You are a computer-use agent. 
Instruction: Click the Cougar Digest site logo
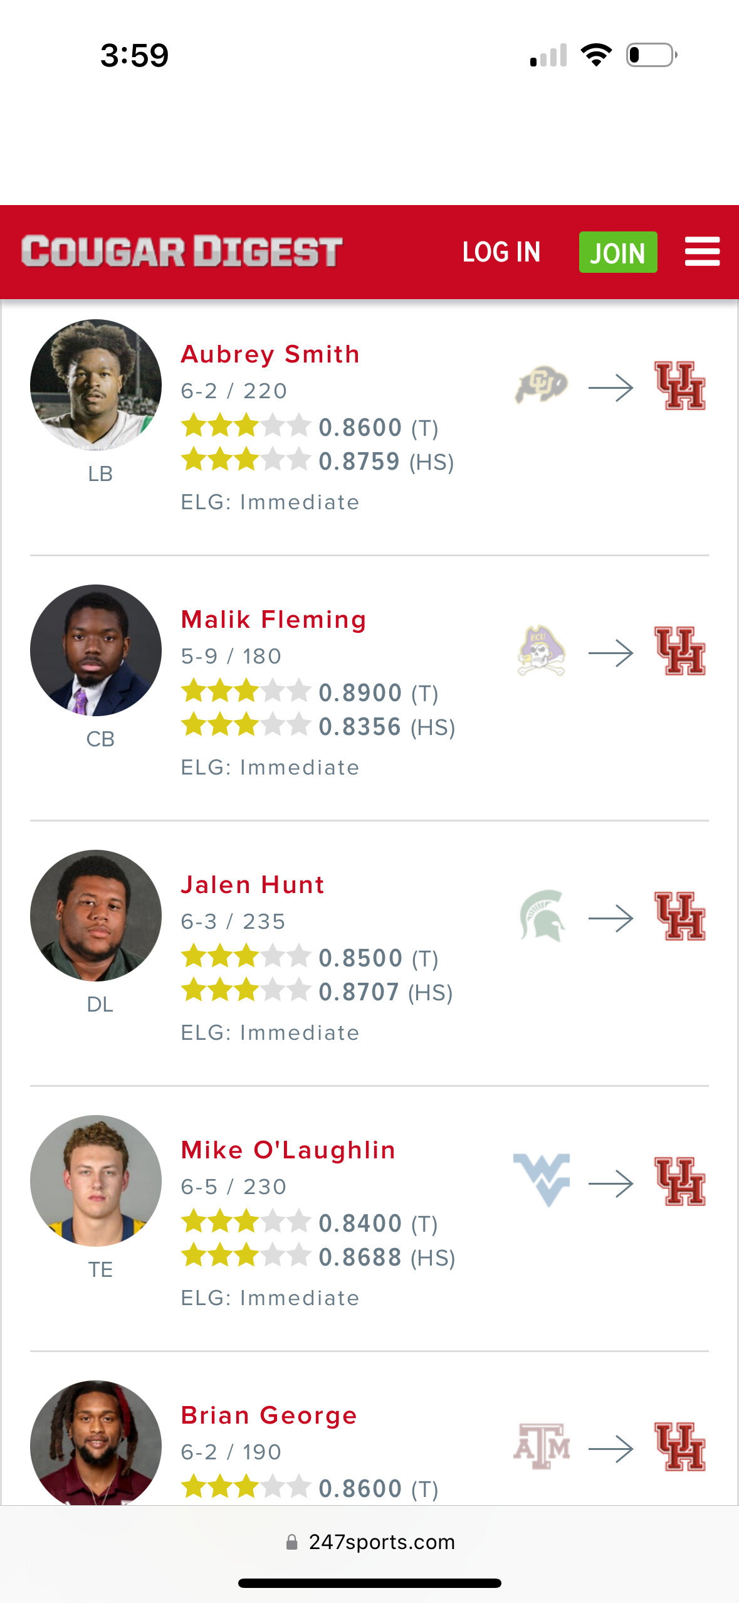pyautogui.click(x=182, y=251)
